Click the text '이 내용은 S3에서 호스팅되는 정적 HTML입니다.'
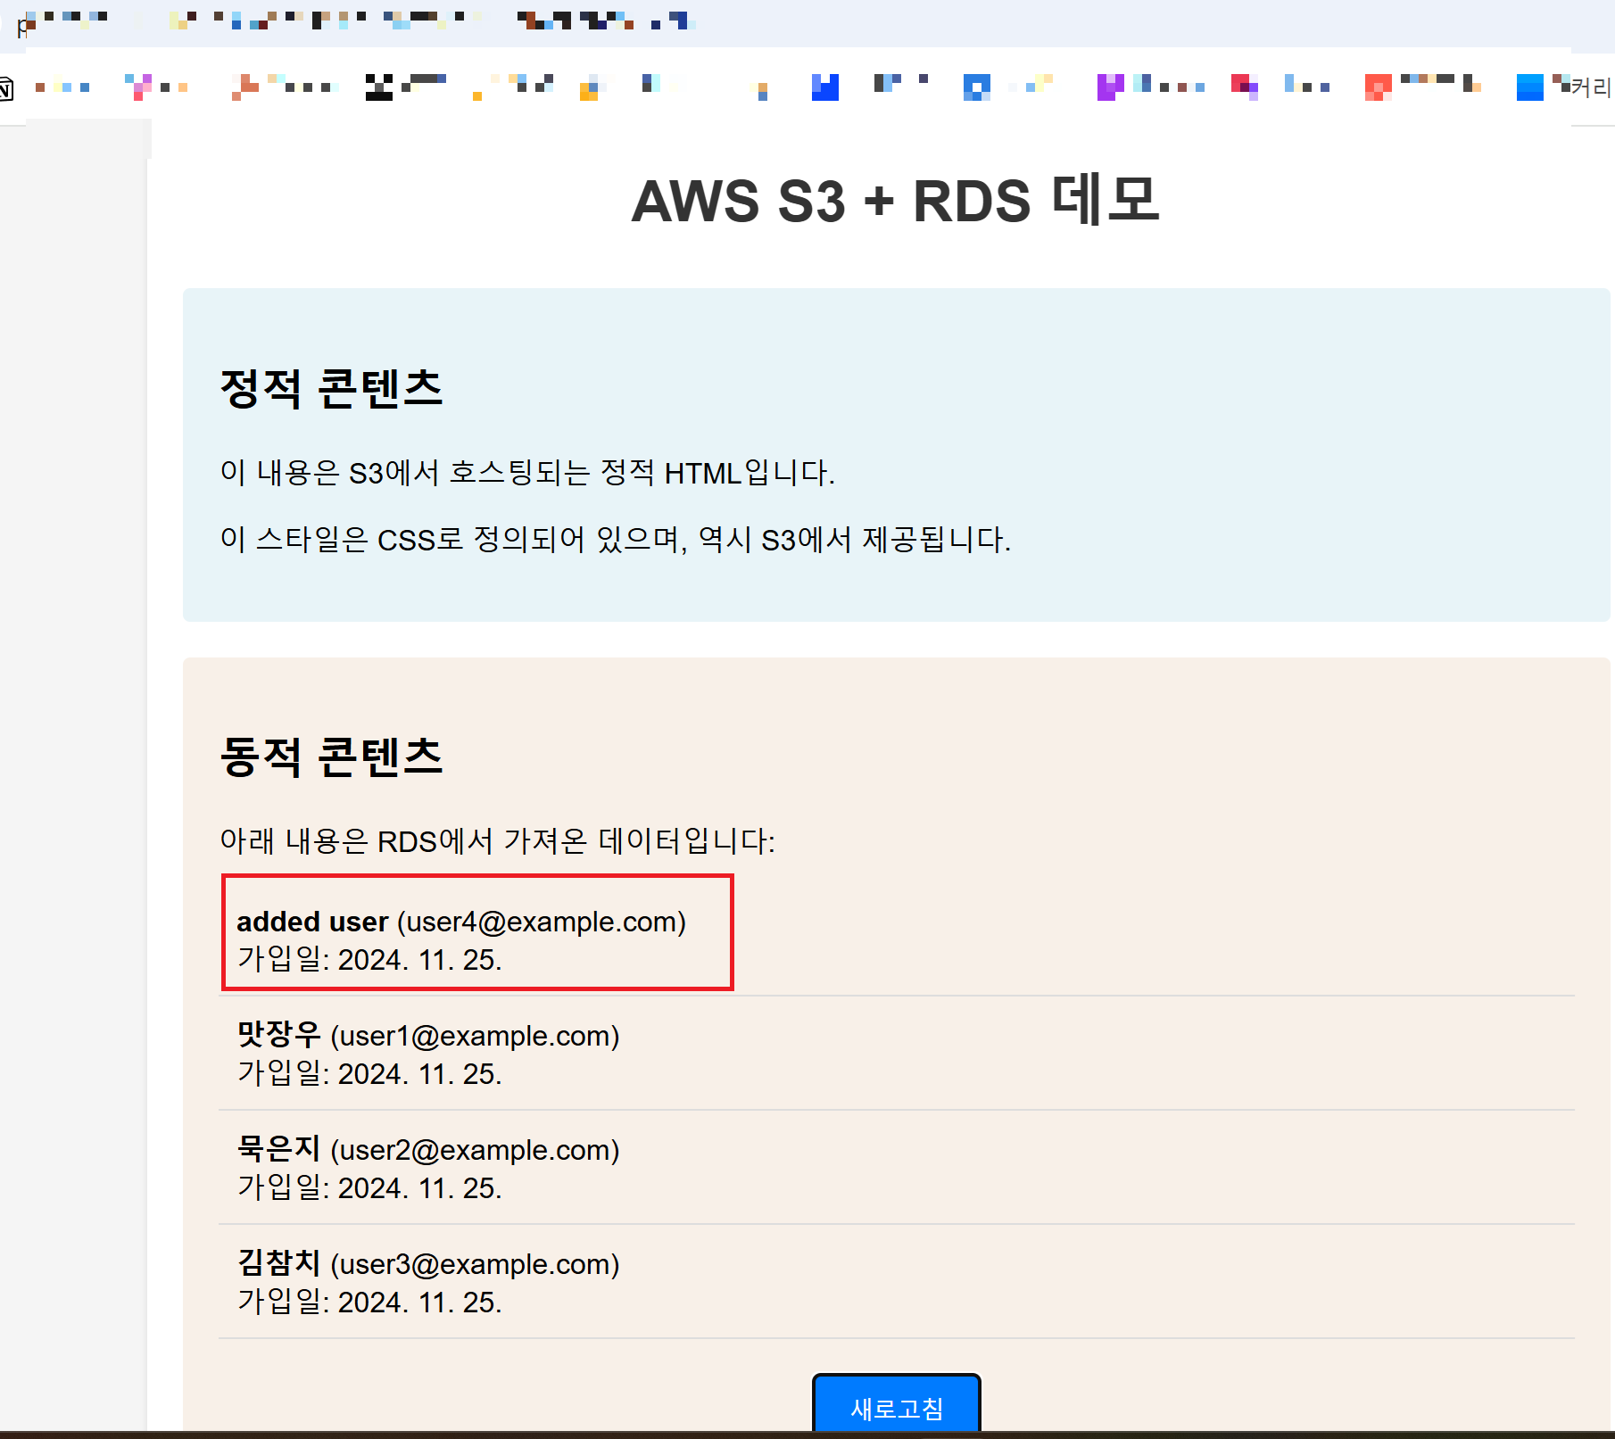This screenshot has height=1439, width=1615. [x=527, y=472]
